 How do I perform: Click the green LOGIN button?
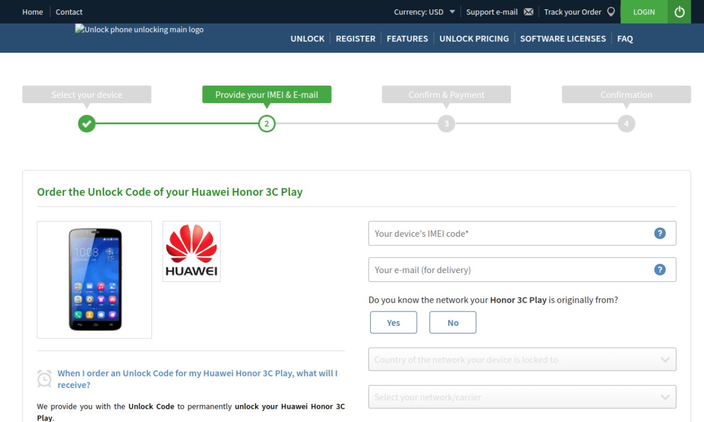pos(644,12)
